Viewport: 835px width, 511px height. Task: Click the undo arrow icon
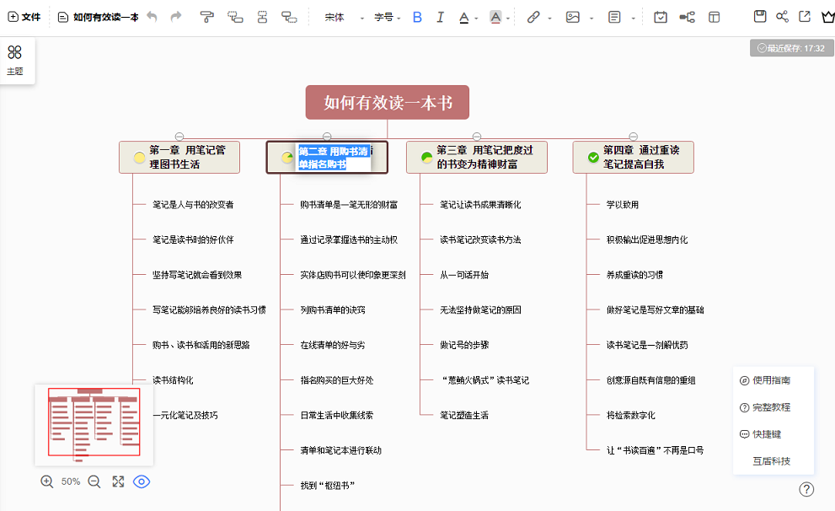coord(152,17)
